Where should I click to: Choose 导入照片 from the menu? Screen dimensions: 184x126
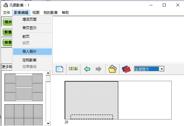click(x=29, y=52)
